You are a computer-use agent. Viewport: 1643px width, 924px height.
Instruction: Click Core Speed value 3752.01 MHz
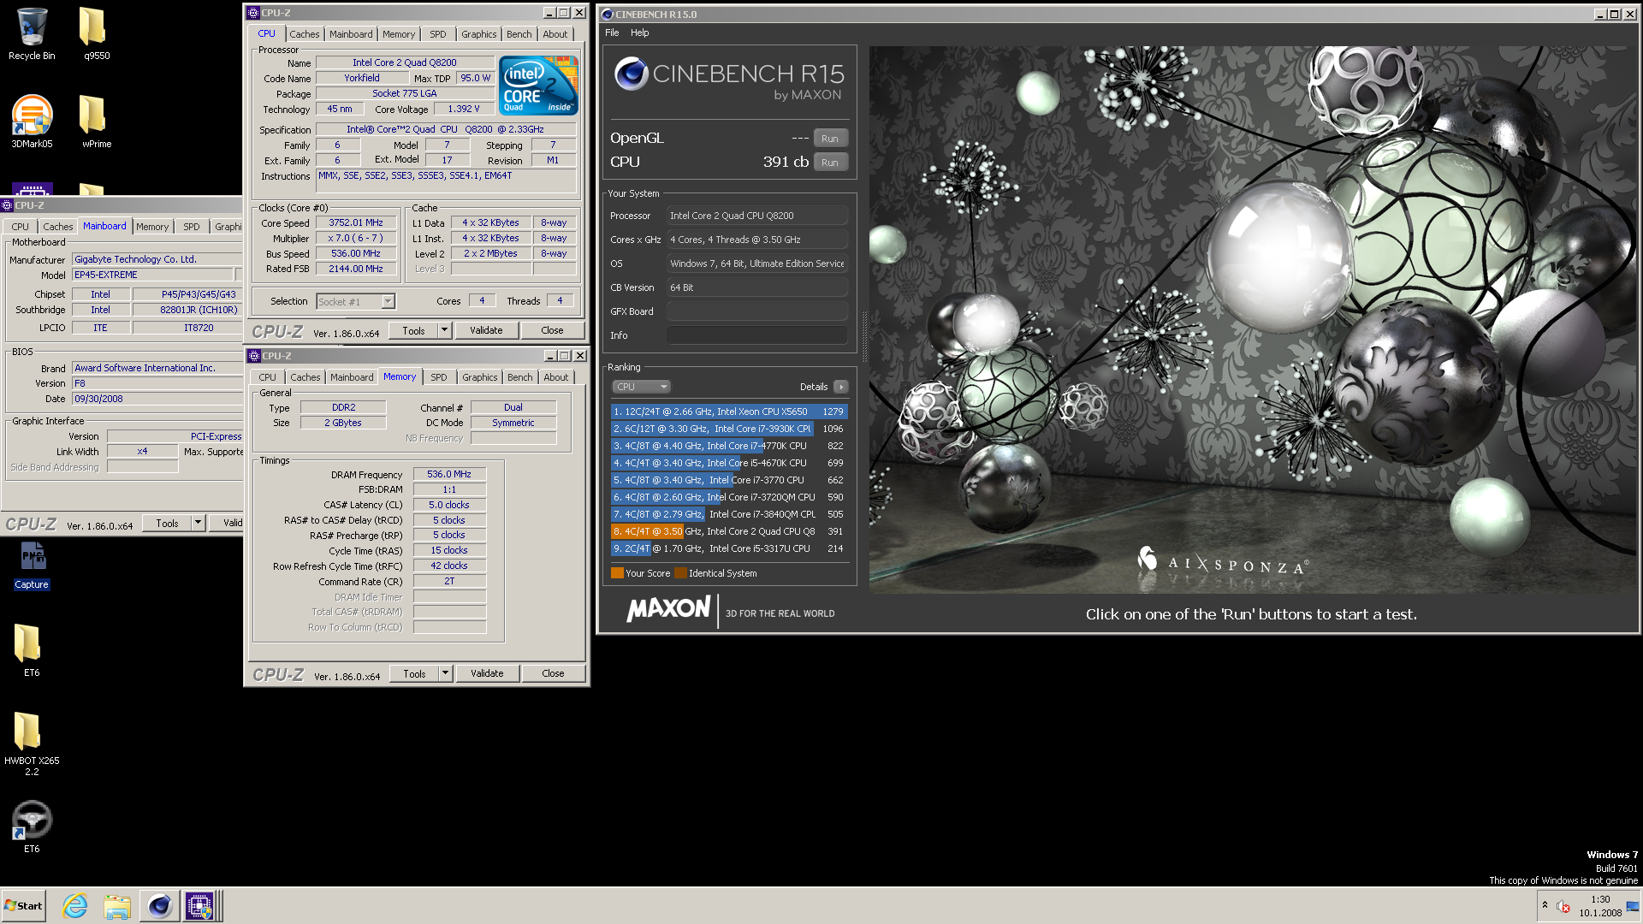coord(356,222)
